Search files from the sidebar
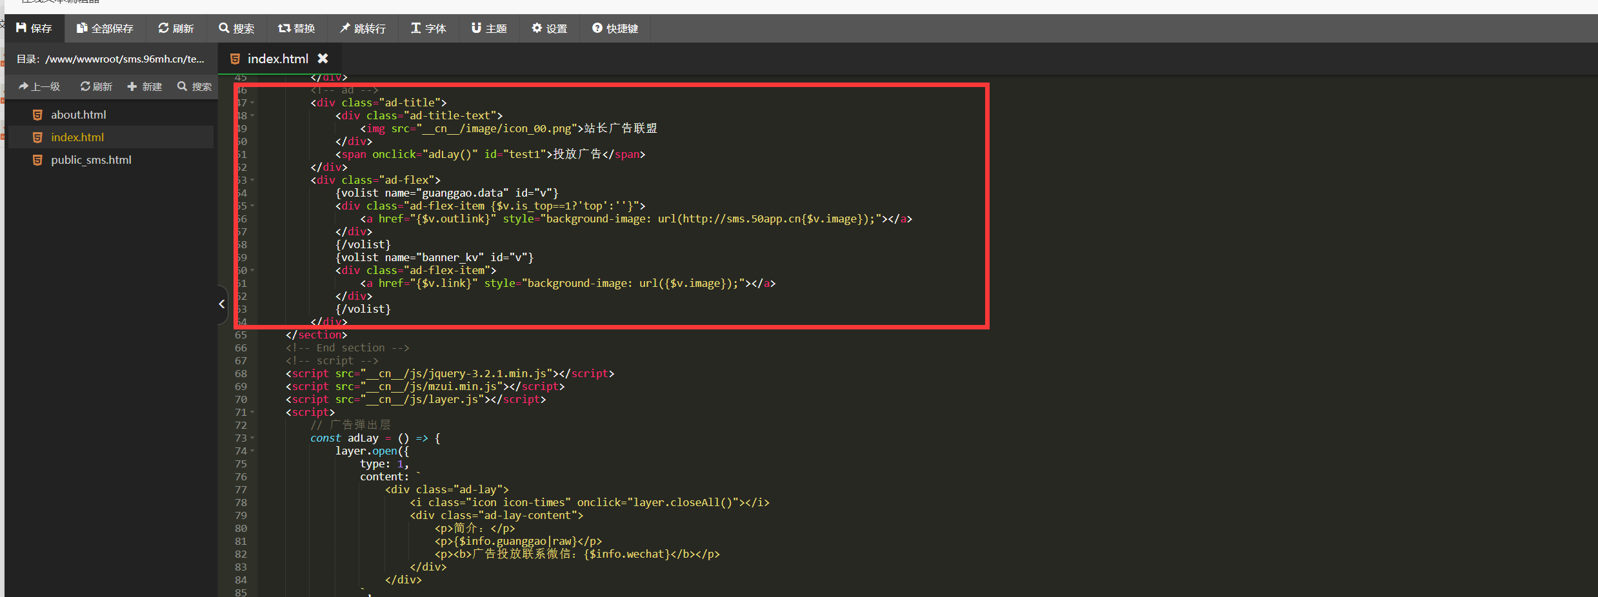Image resolution: width=1598 pixels, height=597 pixels. coord(194,86)
